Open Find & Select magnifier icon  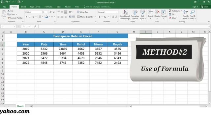(x=193, y=12)
